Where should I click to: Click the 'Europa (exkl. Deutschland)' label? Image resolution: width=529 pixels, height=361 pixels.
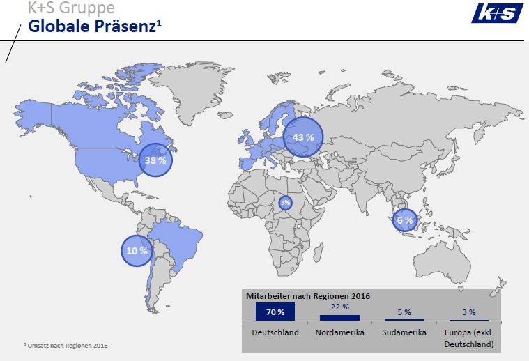(469, 338)
